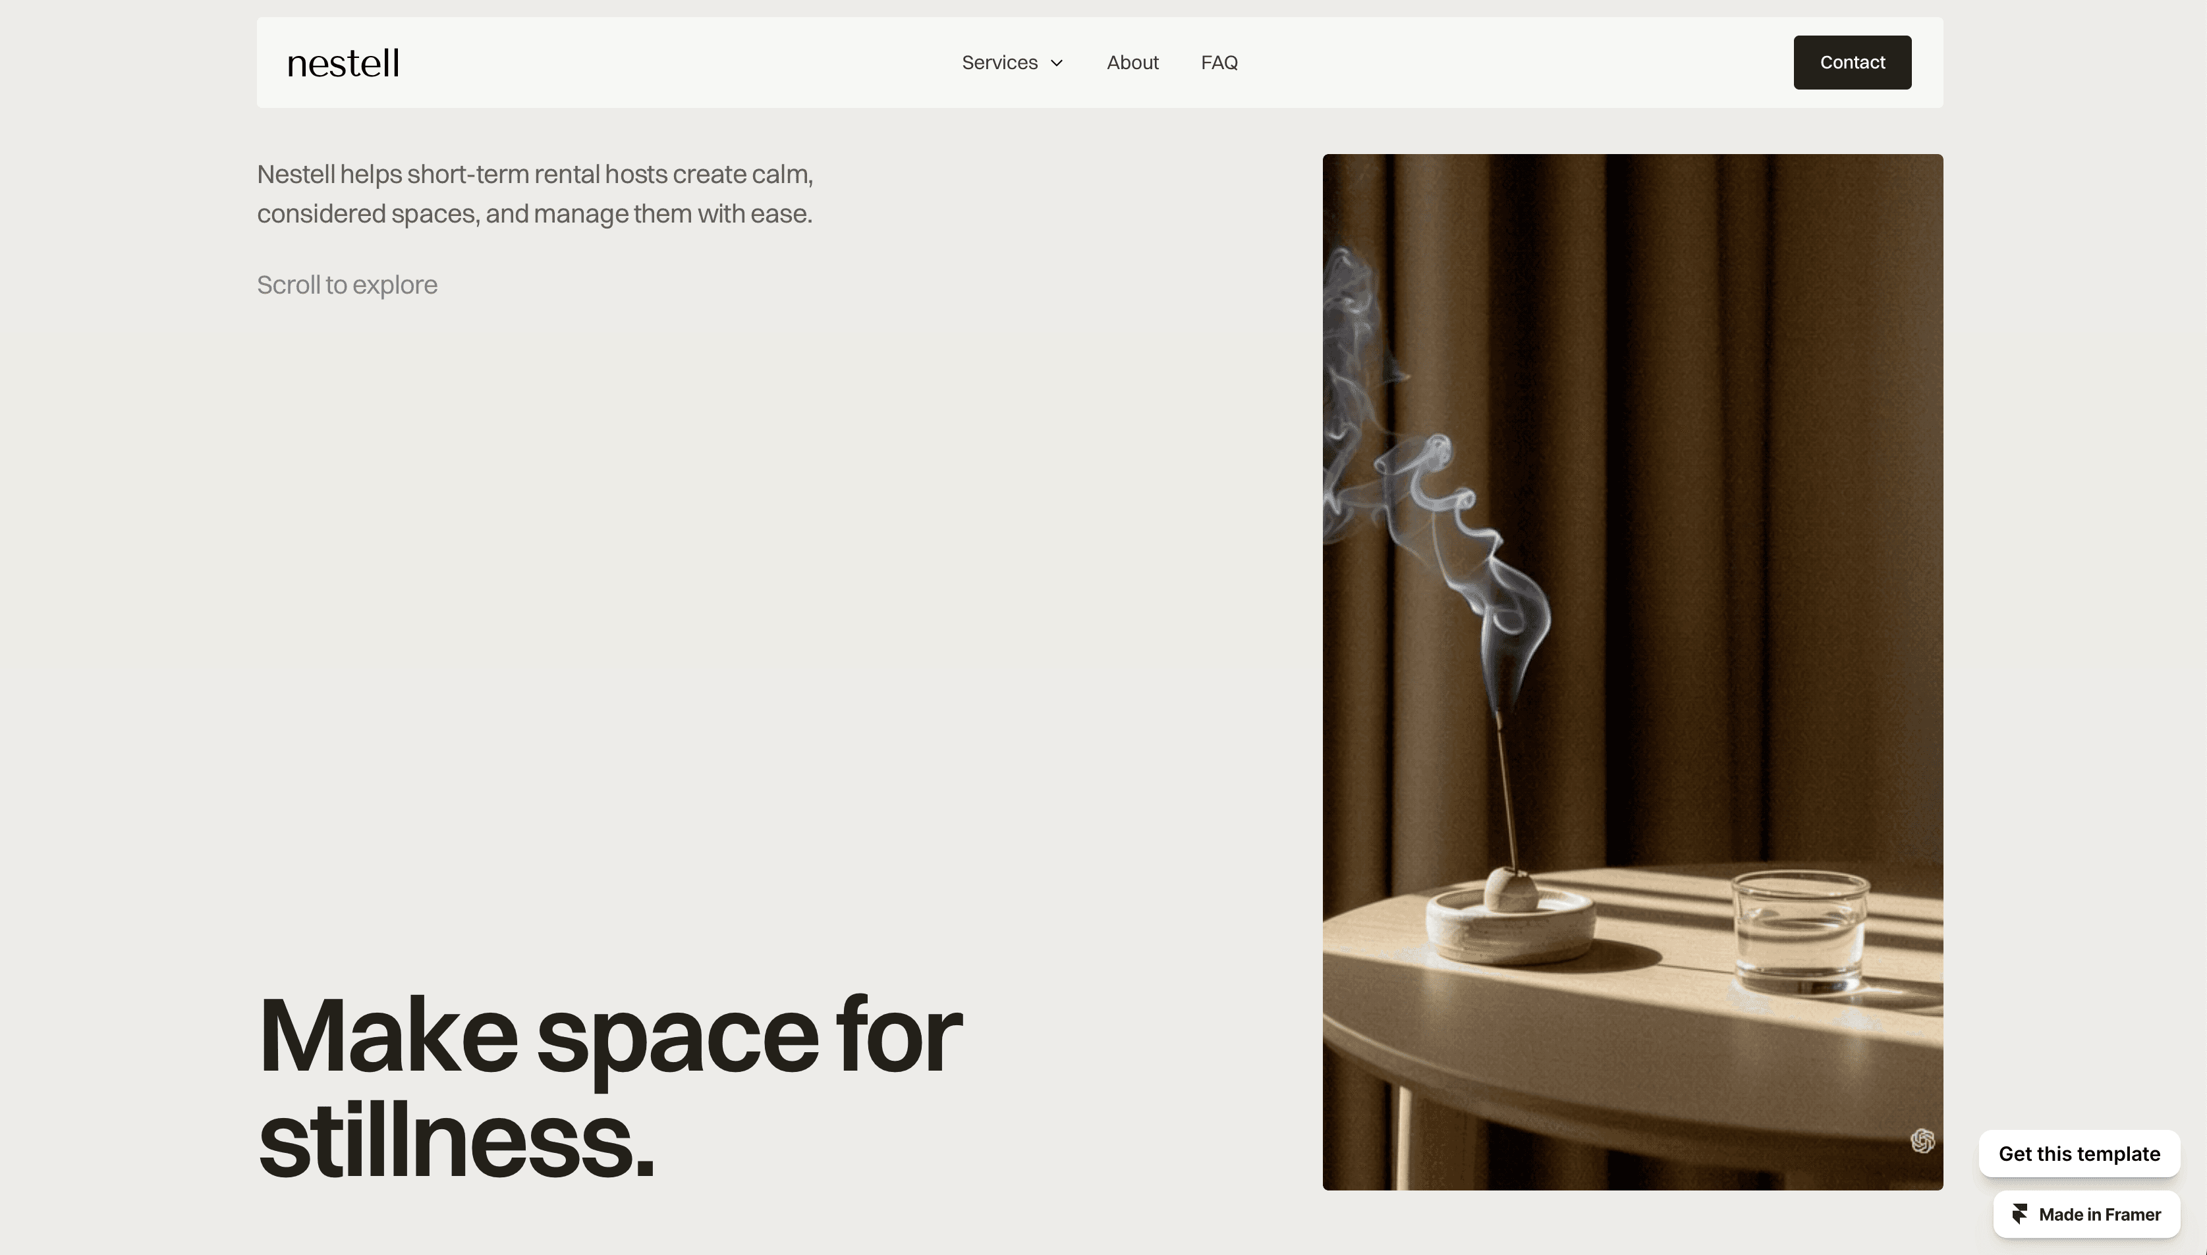Expand the Services dropdown chevron
The height and width of the screenshot is (1255, 2207).
(x=1057, y=63)
